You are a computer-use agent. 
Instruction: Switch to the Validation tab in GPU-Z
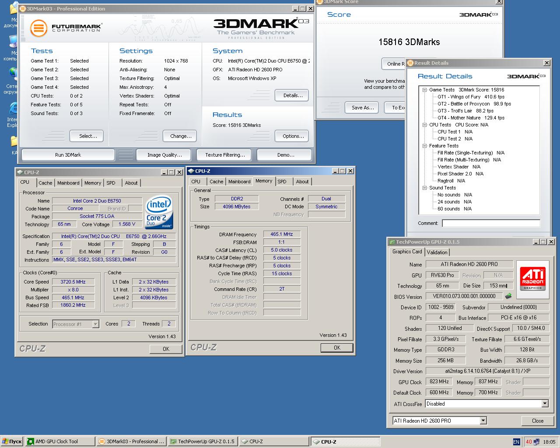437,252
